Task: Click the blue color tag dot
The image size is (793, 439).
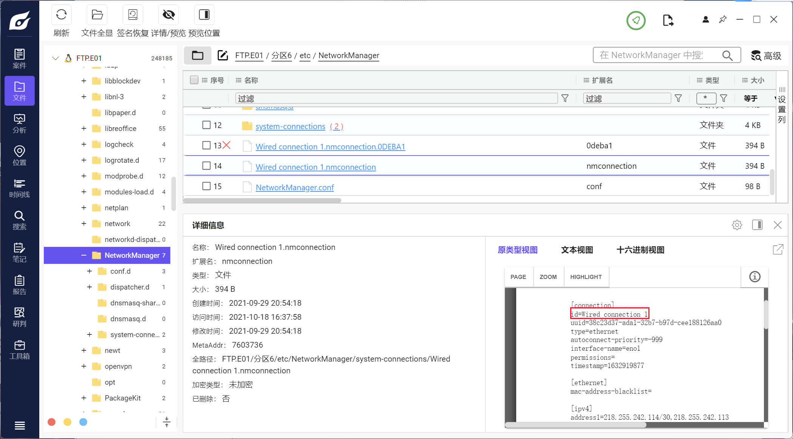Action: point(83,422)
